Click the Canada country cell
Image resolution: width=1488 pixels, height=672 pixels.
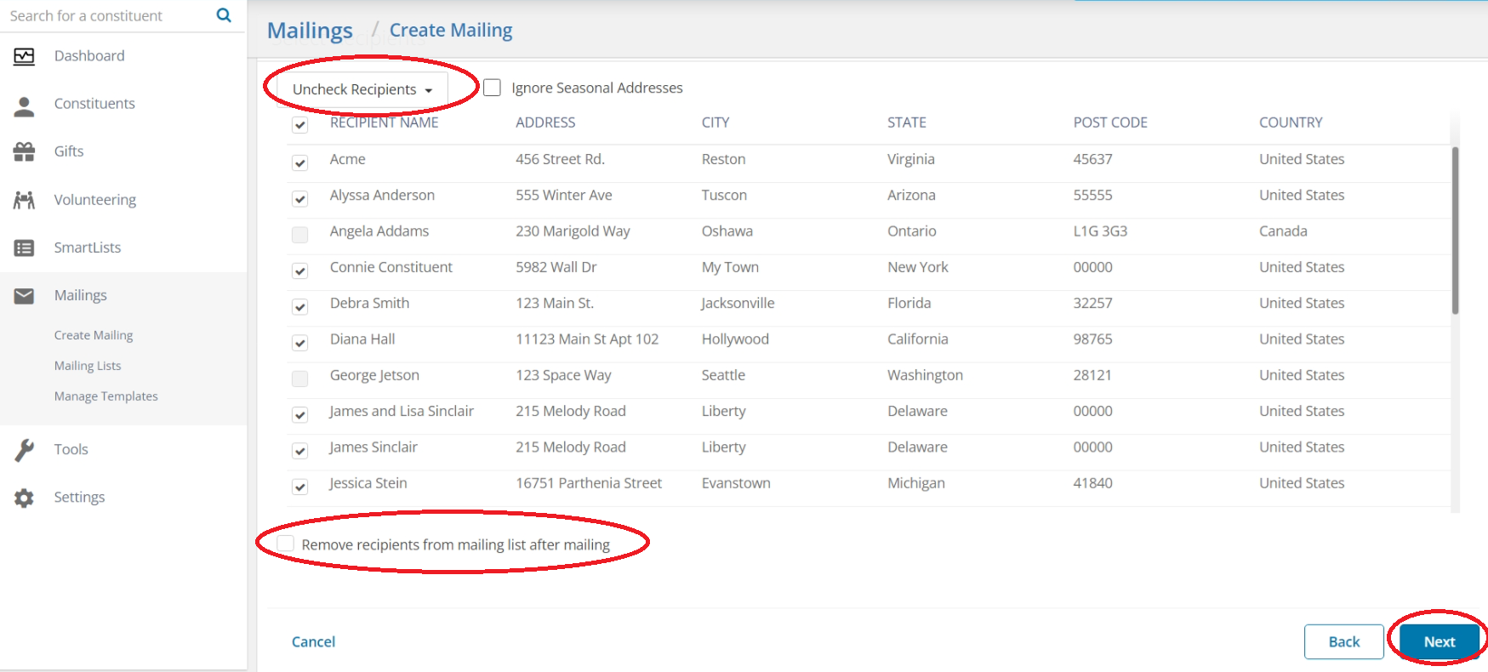[1283, 231]
